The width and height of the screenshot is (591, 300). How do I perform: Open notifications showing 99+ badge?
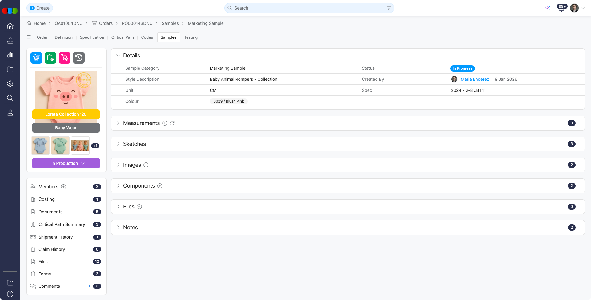point(561,8)
